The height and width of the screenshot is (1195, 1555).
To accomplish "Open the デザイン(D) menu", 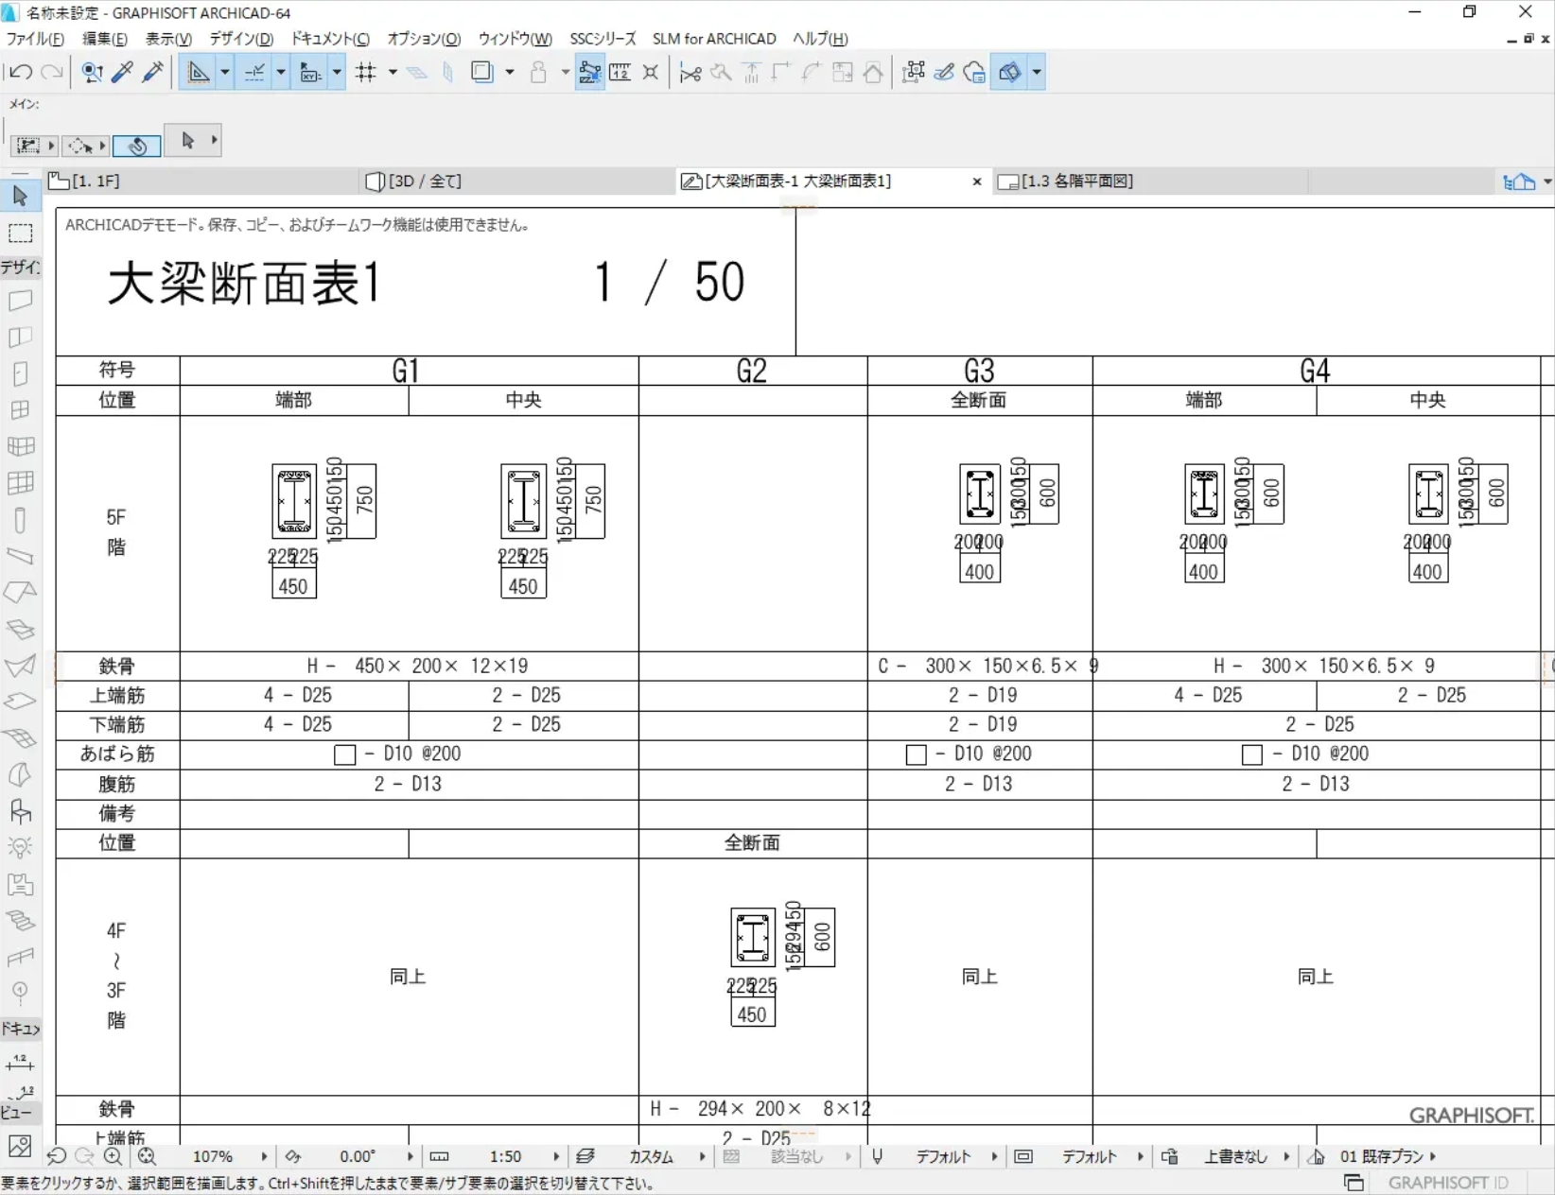I will pos(241,39).
